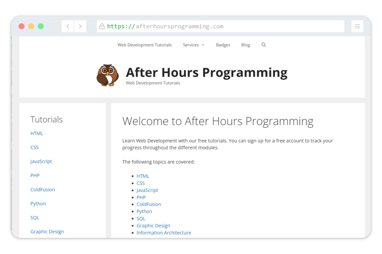382x254 pixels.
Task: Select ColdFusion in the topics bullet list
Action: point(148,204)
